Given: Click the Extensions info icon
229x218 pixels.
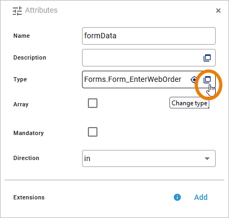Looking at the screenshot, I should 177,197.
